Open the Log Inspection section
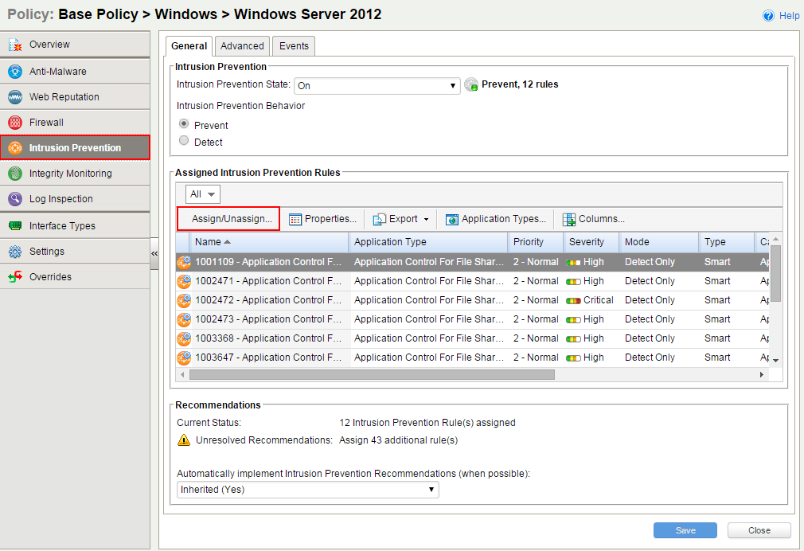The width and height of the screenshot is (804, 551). pyautogui.click(x=75, y=198)
